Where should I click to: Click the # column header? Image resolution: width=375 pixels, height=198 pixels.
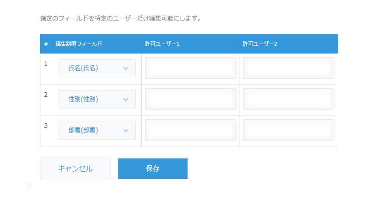pyautogui.click(x=46, y=44)
